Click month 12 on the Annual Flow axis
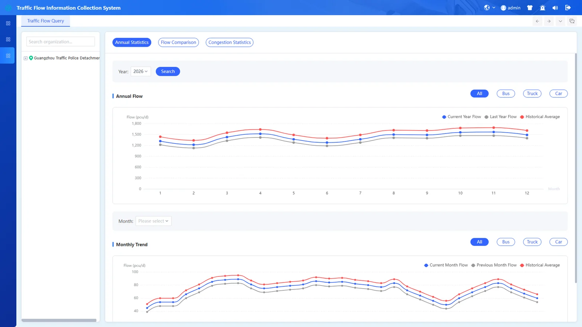The image size is (582, 327). 527,193
